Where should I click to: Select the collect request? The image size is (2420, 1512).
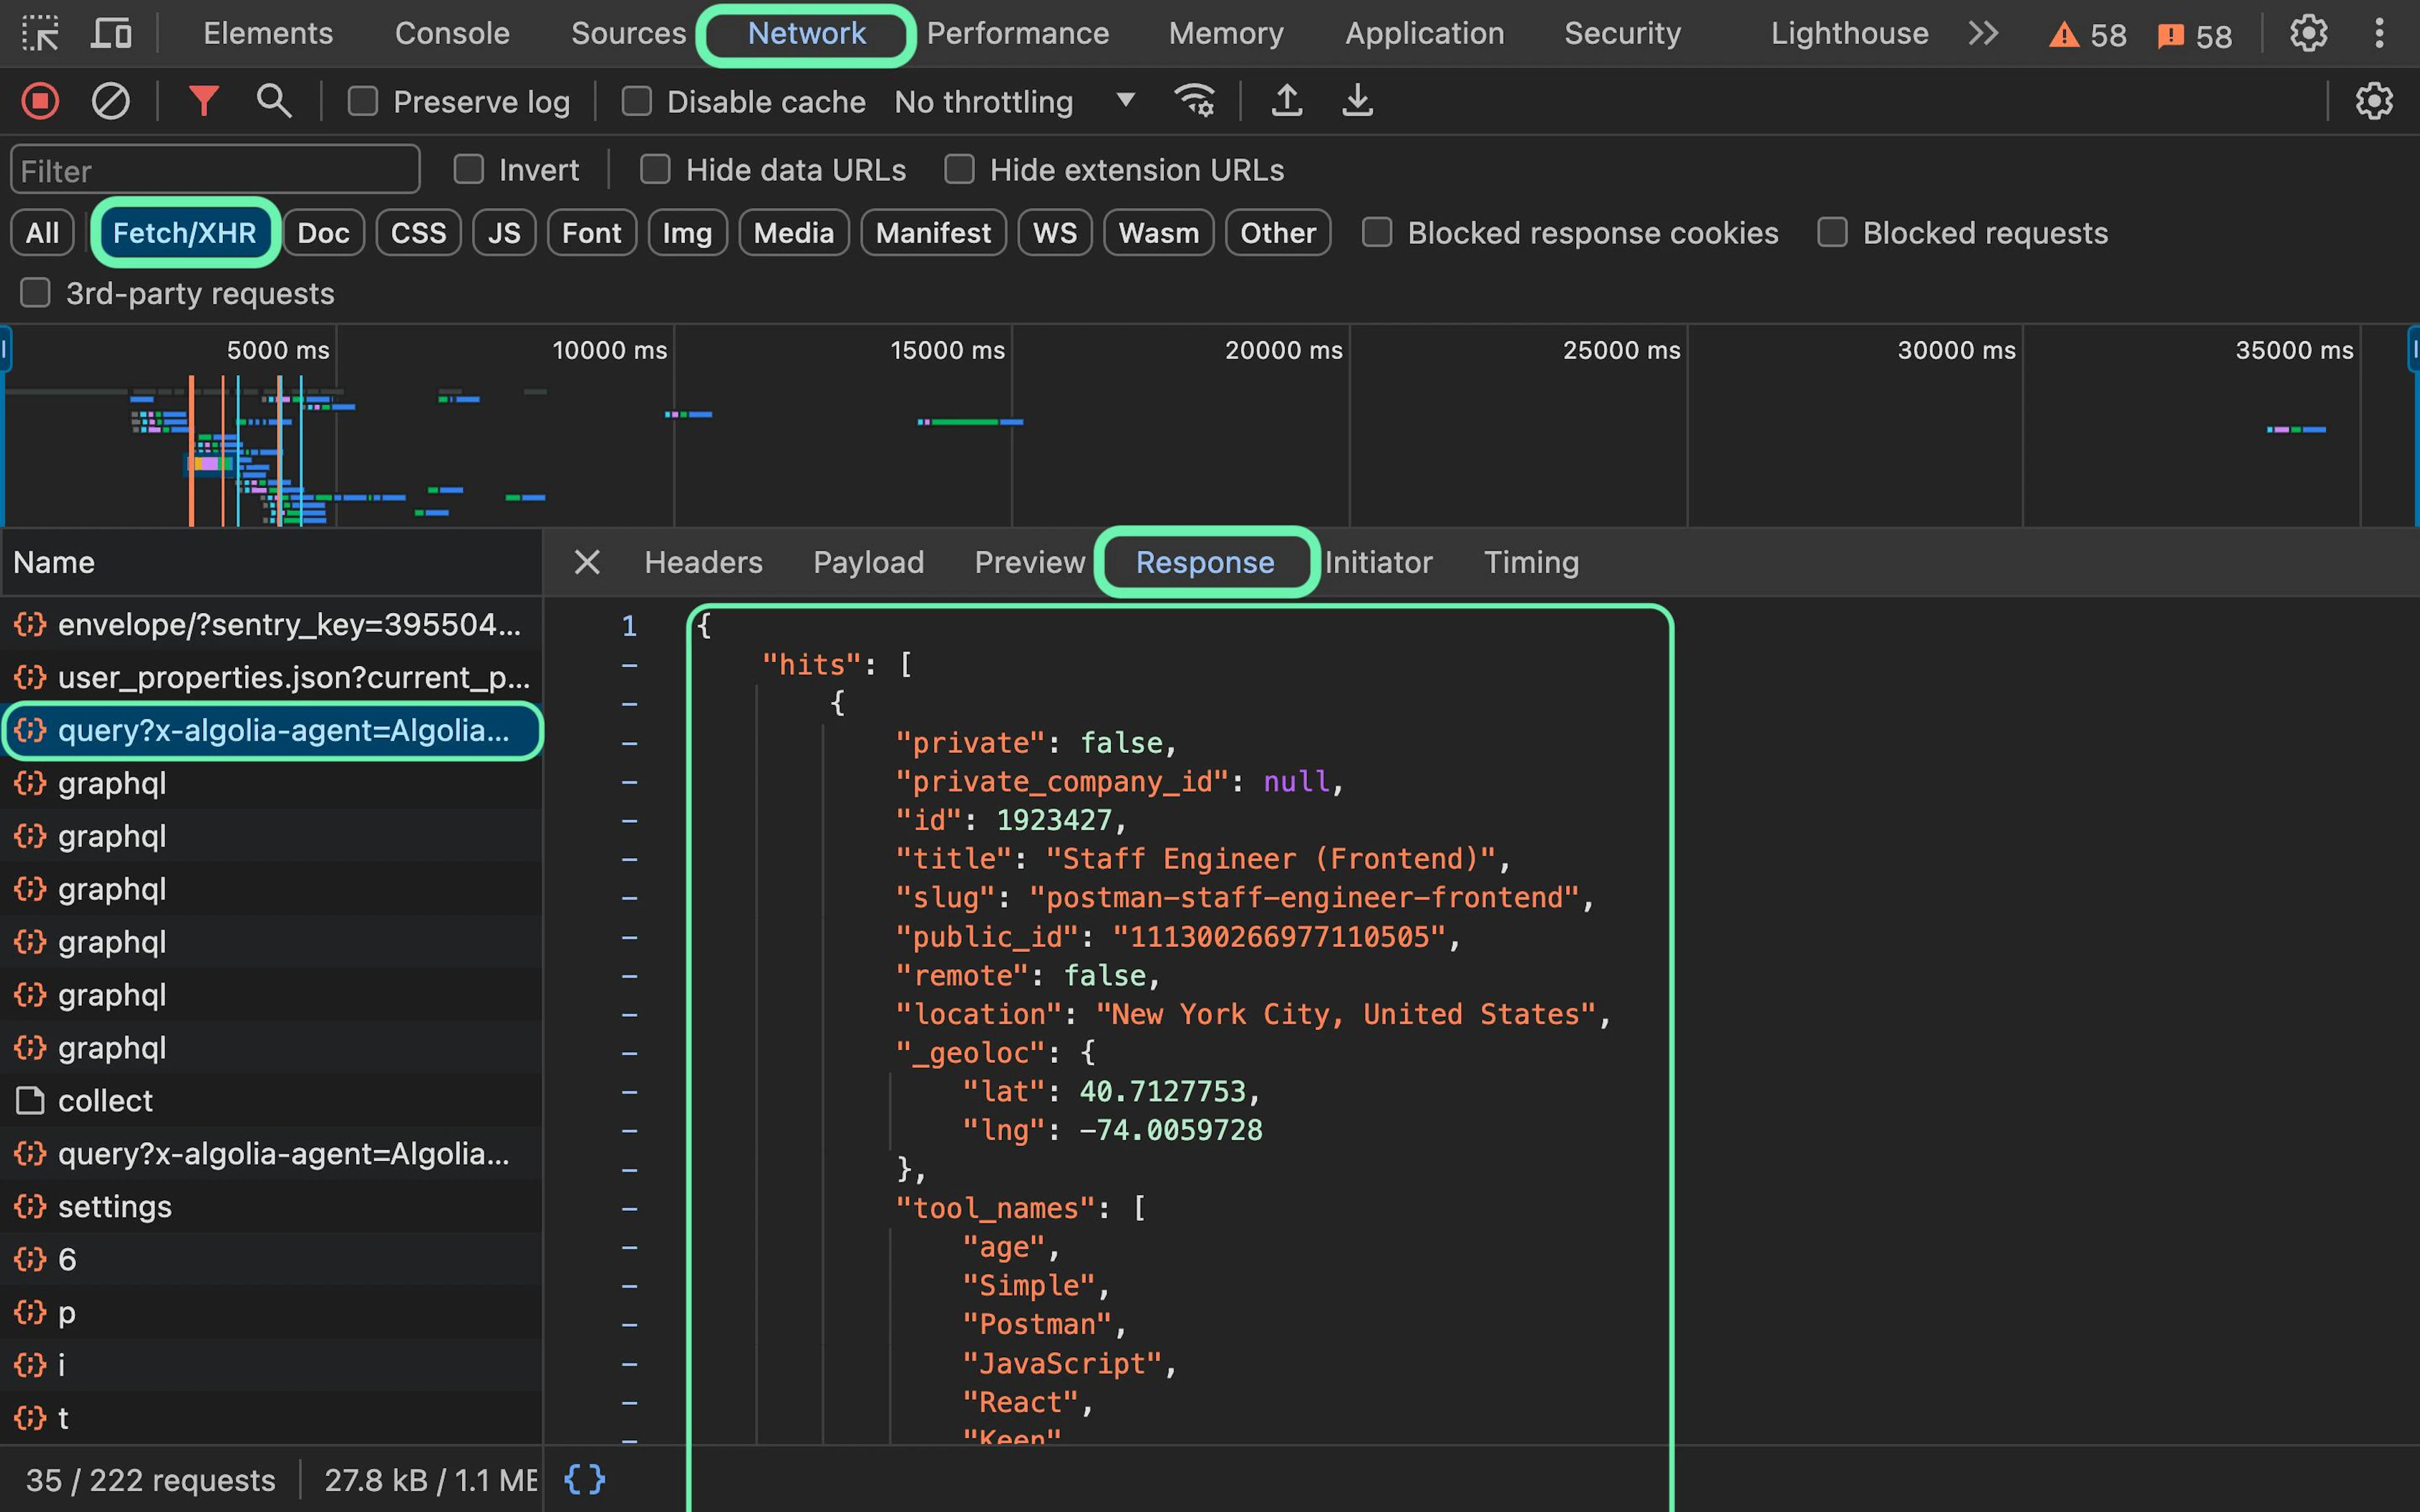pyautogui.click(x=271, y=1101)
